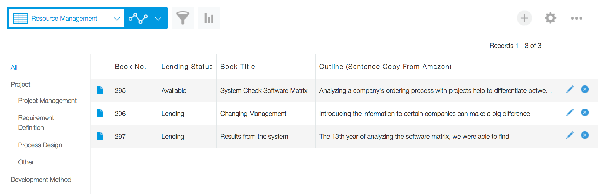The image size is (598, 194).
Task: Open the filter funnel icon
Action: [183, 18]
